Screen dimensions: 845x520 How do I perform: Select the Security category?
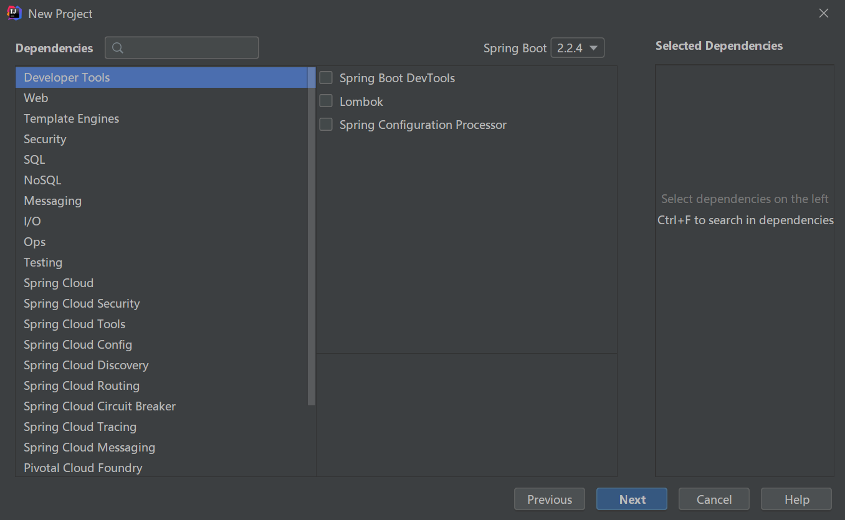click(x=45, y=139)
